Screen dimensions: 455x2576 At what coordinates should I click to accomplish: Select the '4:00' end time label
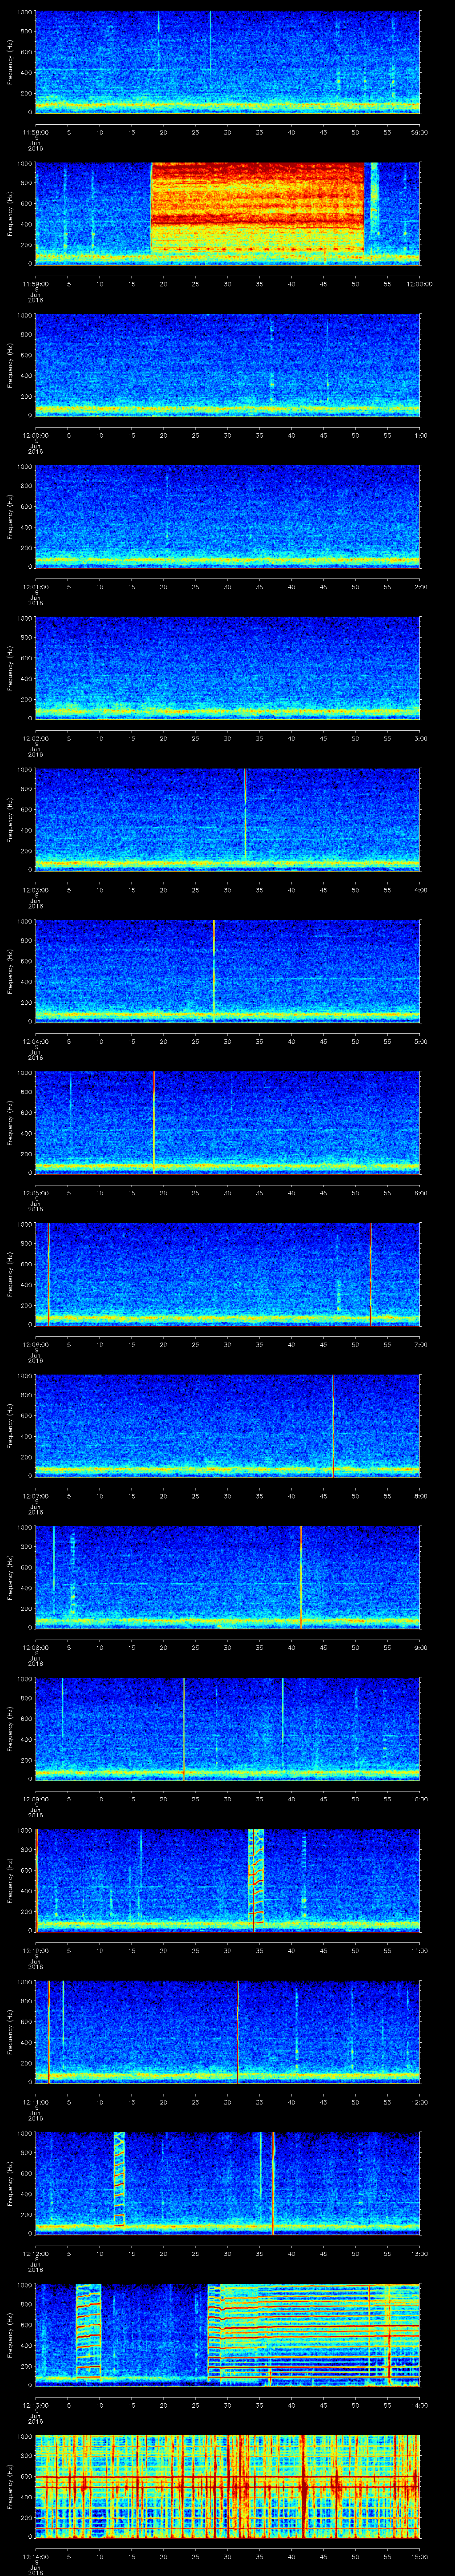pos(420,890)
